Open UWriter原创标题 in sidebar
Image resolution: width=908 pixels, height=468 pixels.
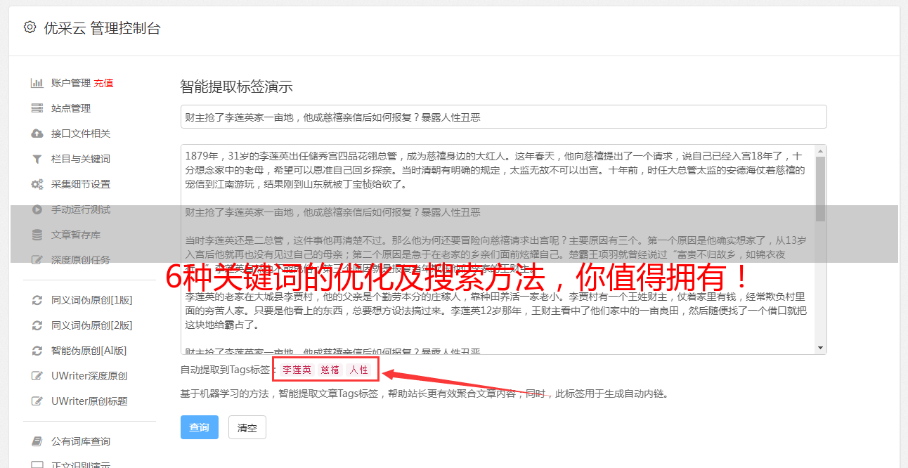[89, 401]
